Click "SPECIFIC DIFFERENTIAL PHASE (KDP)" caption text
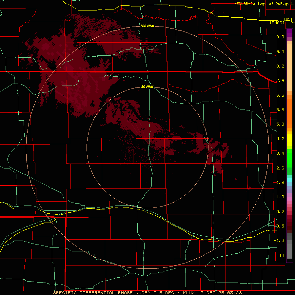Image resolution: width=295 pixels, height=295 pixels. (x=102, y=293)
